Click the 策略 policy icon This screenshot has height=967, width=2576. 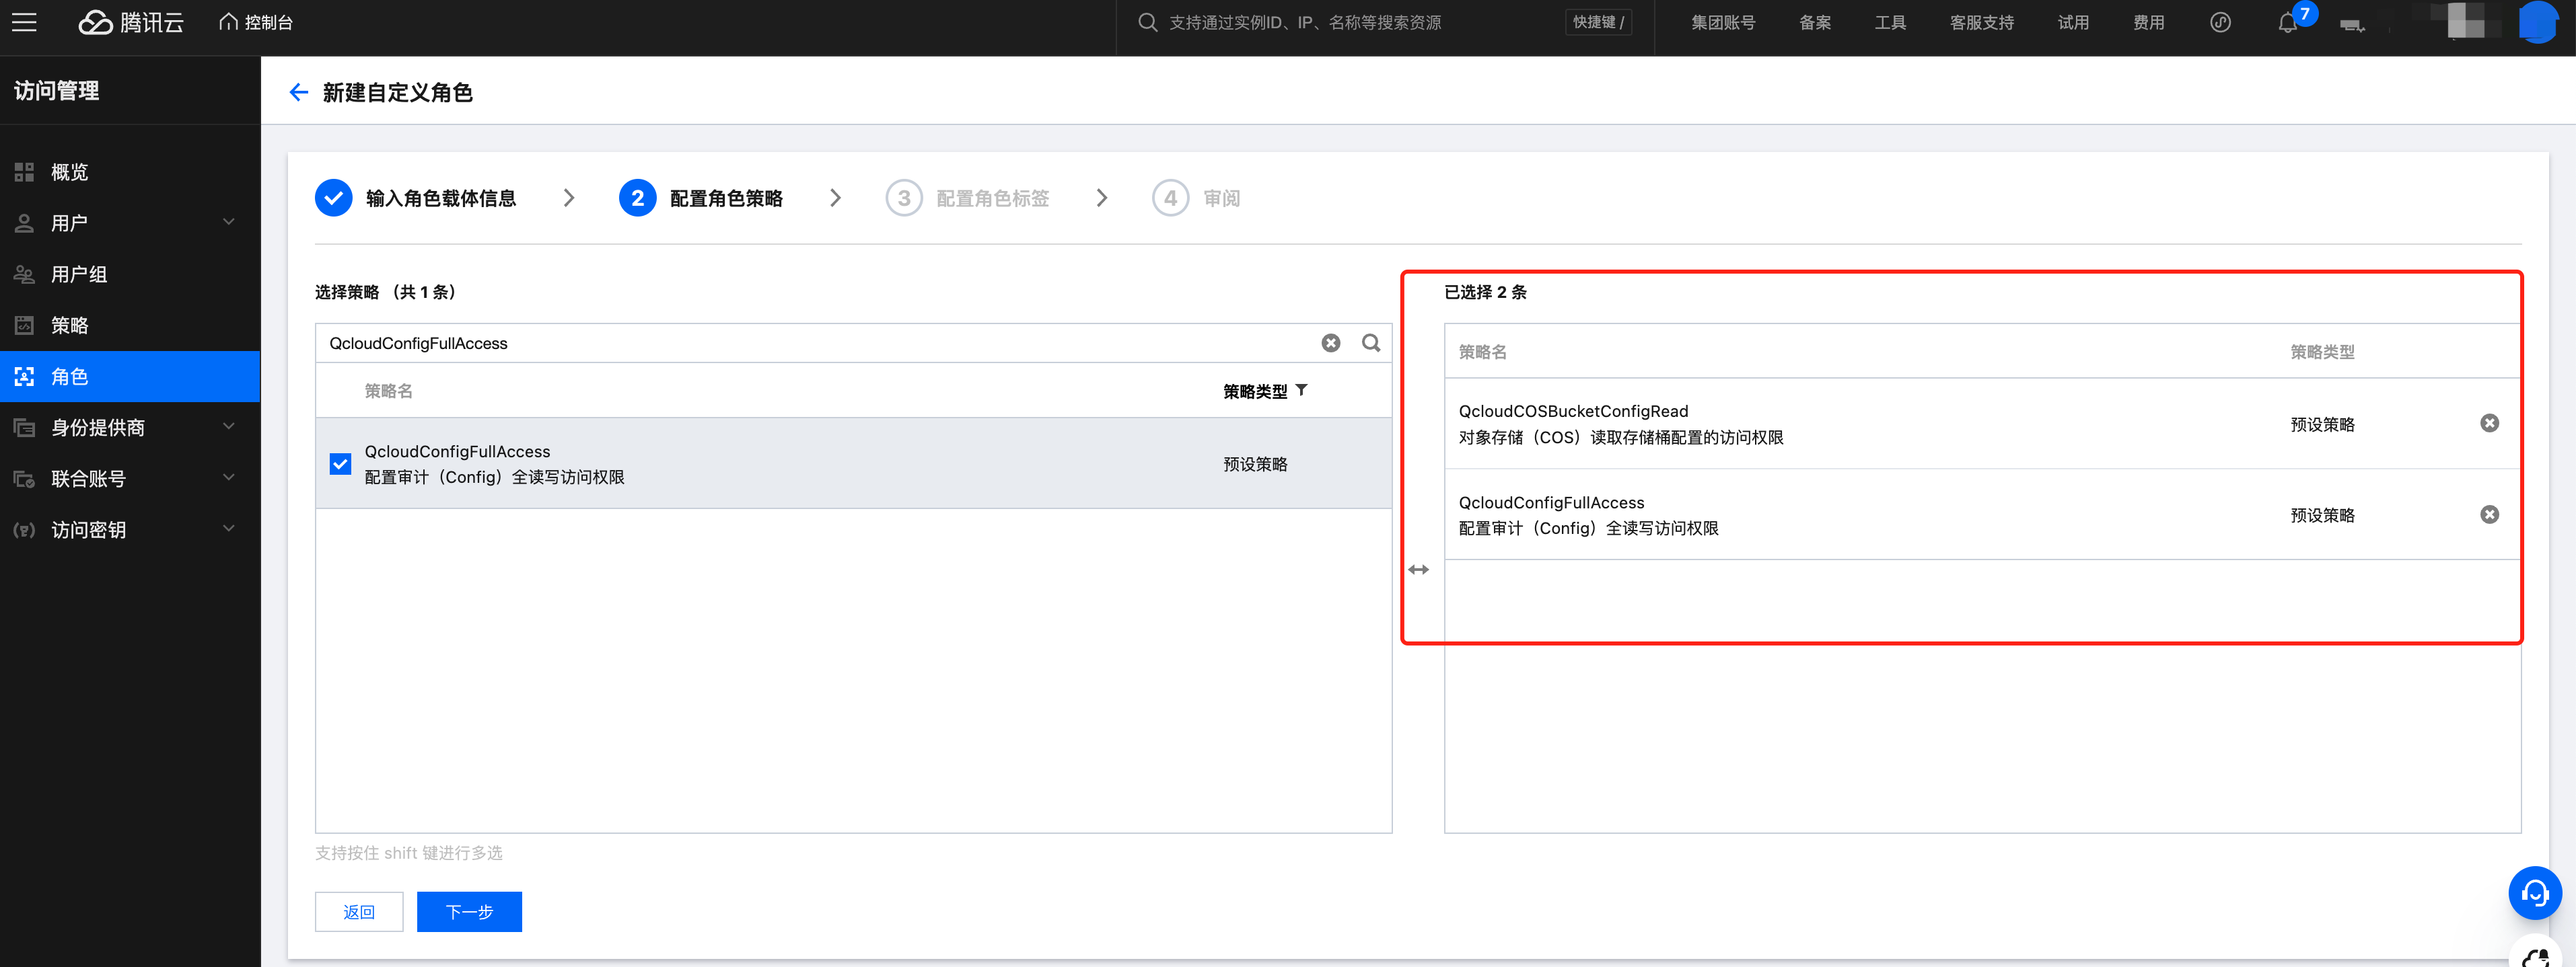[24, 325]
